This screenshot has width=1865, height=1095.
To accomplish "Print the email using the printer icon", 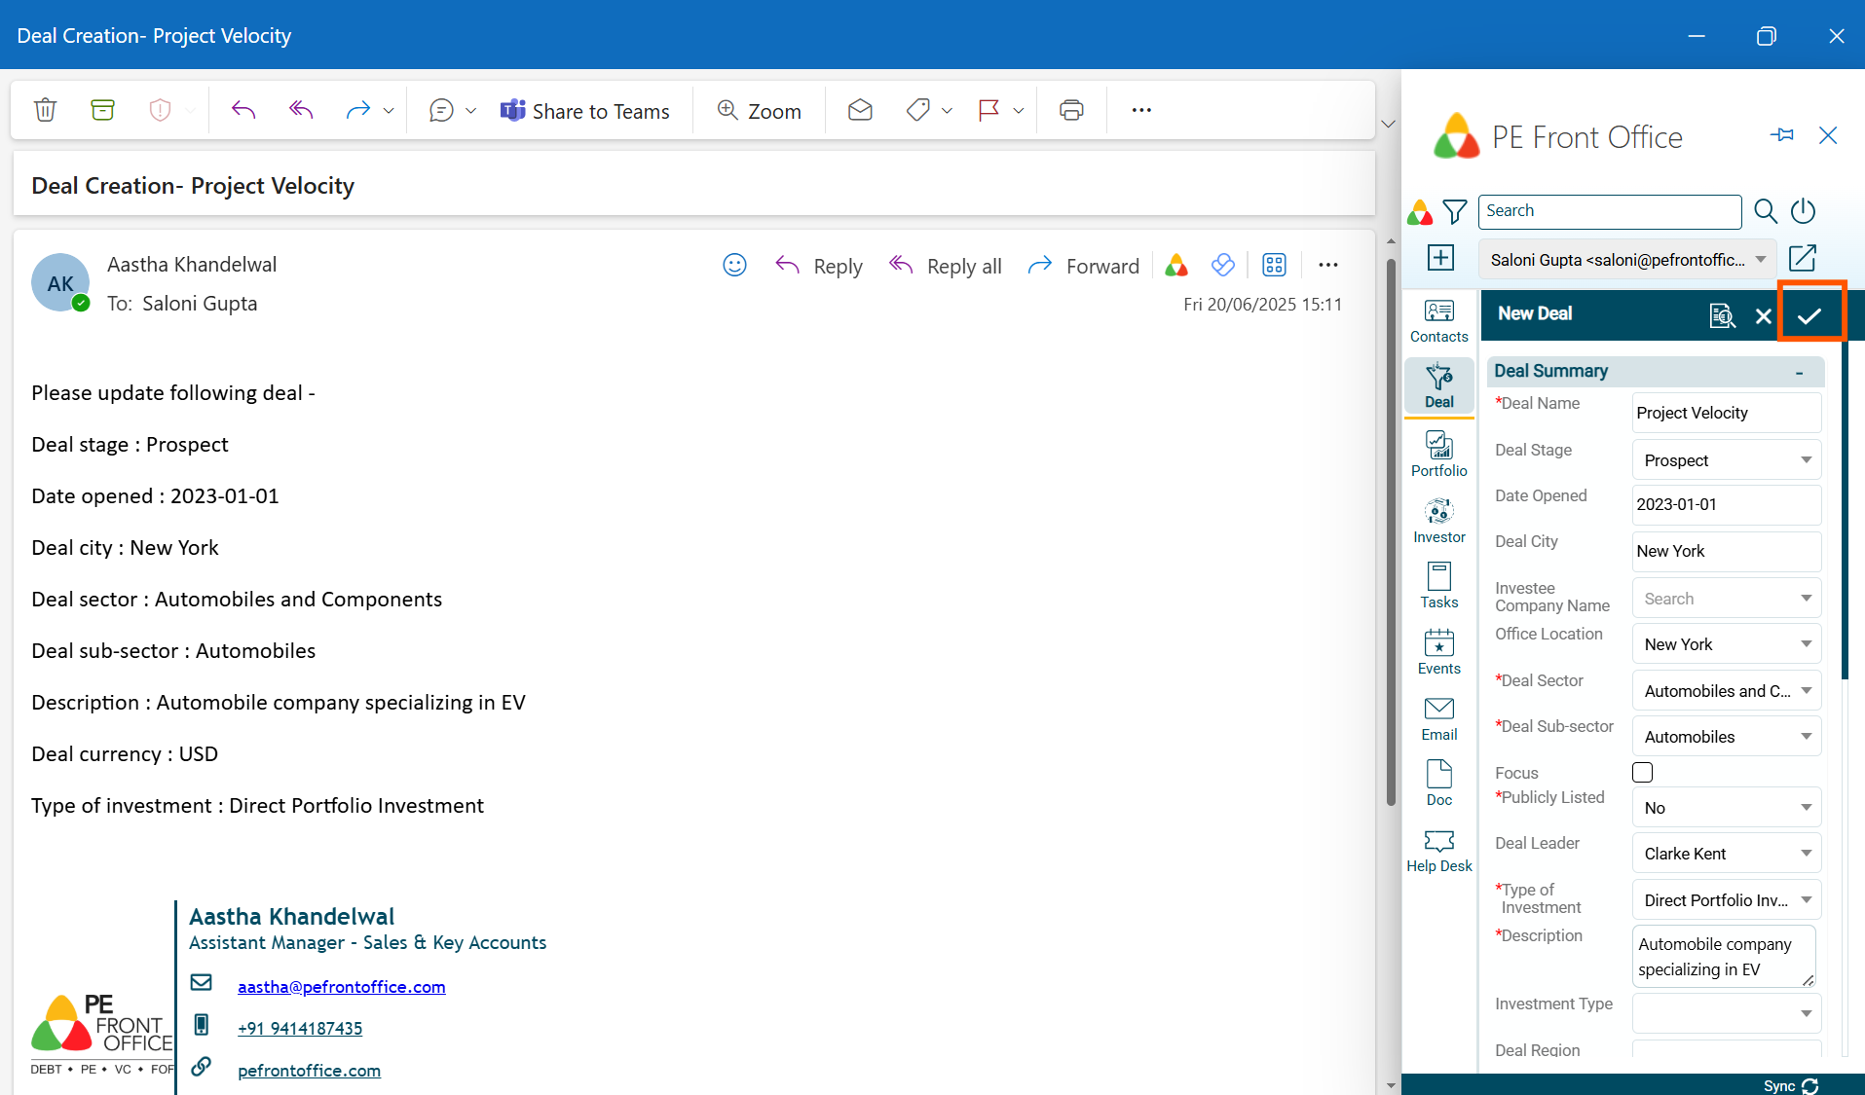I will (1071, 110).
